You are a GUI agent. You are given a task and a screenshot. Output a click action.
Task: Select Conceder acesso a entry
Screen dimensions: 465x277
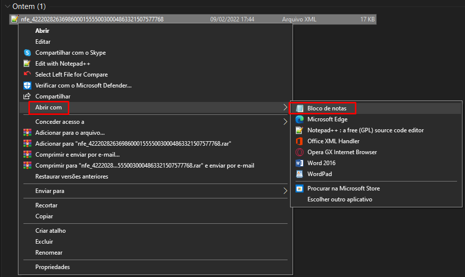pyautogui.click(x=60, y=122)
